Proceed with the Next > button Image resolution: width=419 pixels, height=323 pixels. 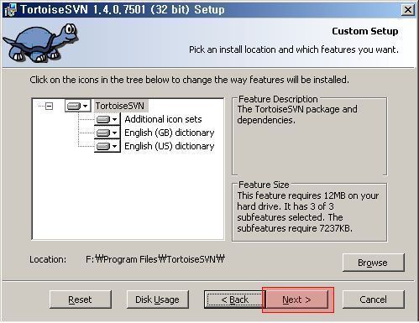(296, 300)
